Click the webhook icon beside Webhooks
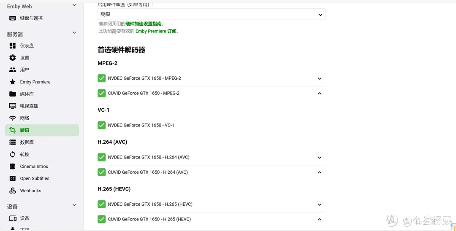 [13, 191]
